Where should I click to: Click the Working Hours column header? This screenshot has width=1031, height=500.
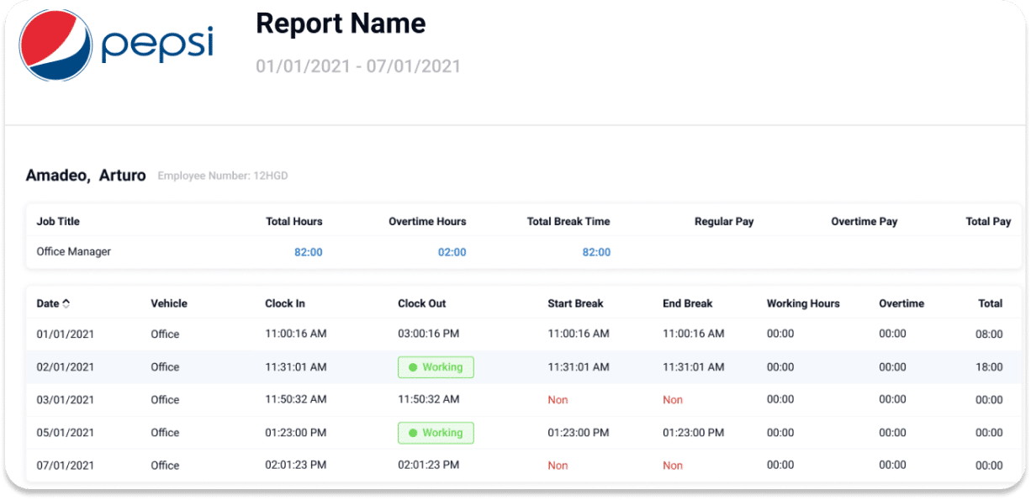point(803,303)
